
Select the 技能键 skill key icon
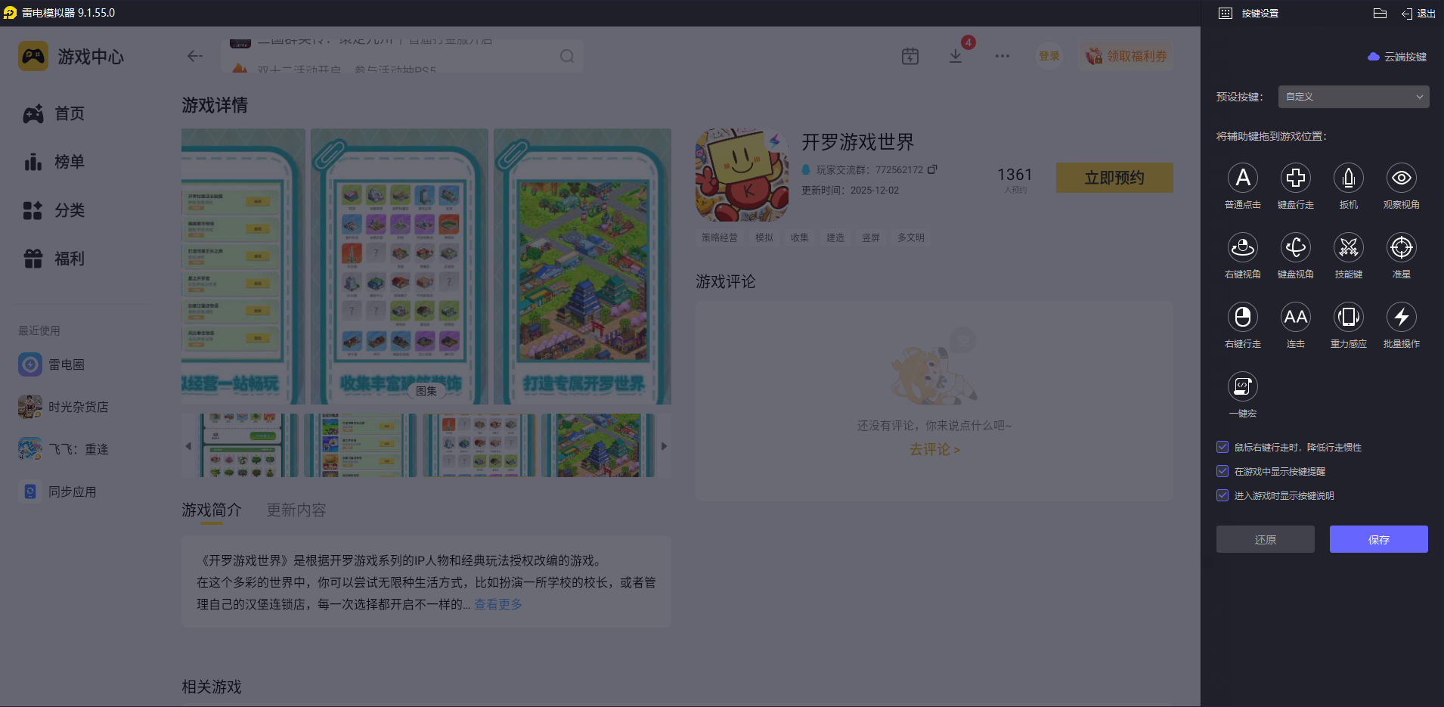click(x=1348, y=247)
